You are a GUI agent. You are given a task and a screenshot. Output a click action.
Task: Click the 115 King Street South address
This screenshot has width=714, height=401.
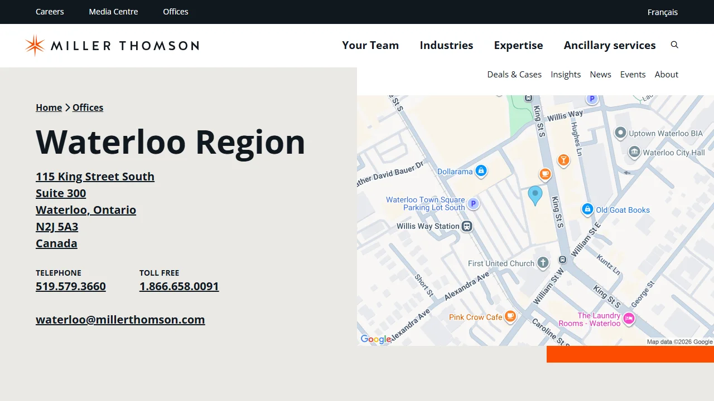click(x=95, y=177)
